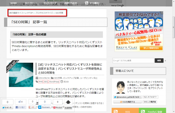Click the tweet count bubble
This screenshot has height=113, width=175.
coord(8,102)
